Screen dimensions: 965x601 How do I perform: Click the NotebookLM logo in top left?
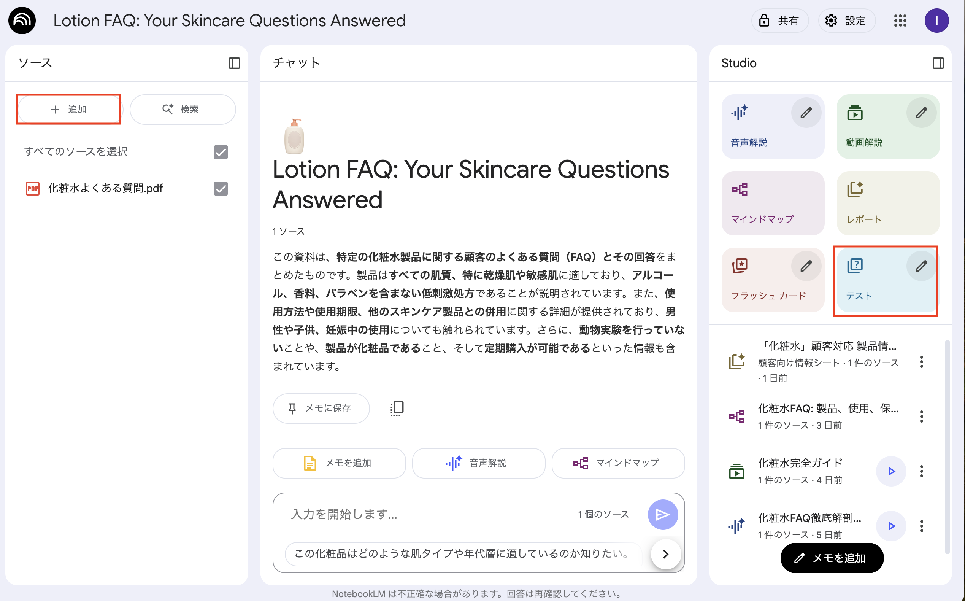click(x=22, y=21)
